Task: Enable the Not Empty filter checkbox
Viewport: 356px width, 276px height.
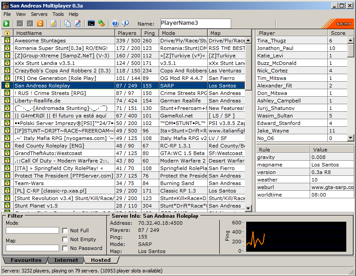Action: coord(65,239)
